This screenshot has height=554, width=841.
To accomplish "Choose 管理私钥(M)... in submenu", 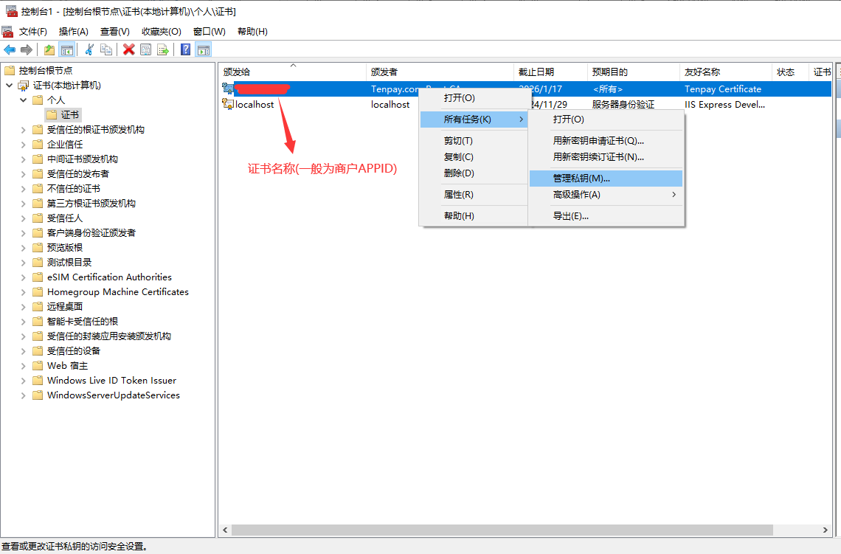I will [606, 178].
